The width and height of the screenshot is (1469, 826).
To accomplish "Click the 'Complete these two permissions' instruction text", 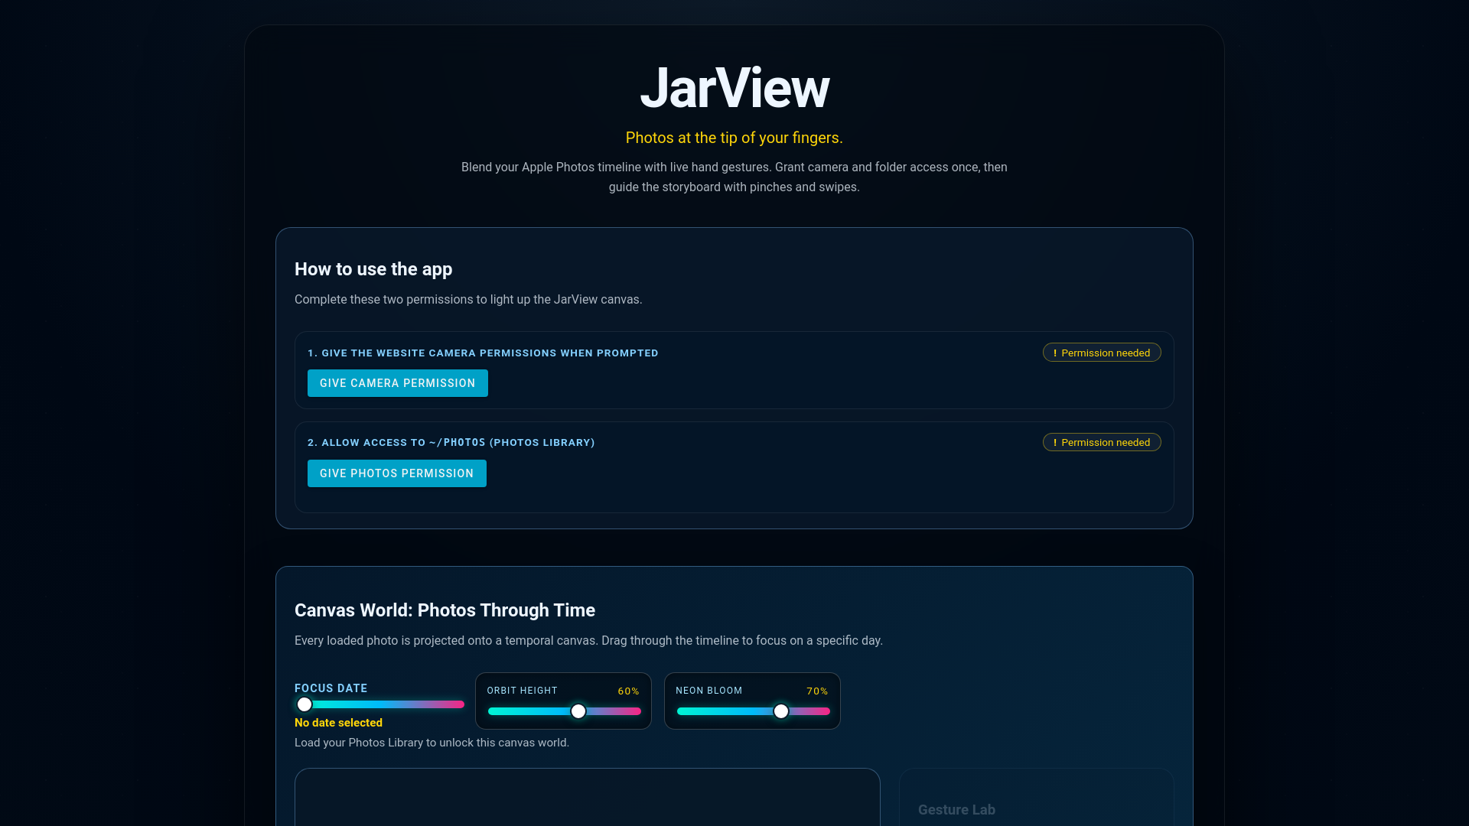I will pos(468,299).
